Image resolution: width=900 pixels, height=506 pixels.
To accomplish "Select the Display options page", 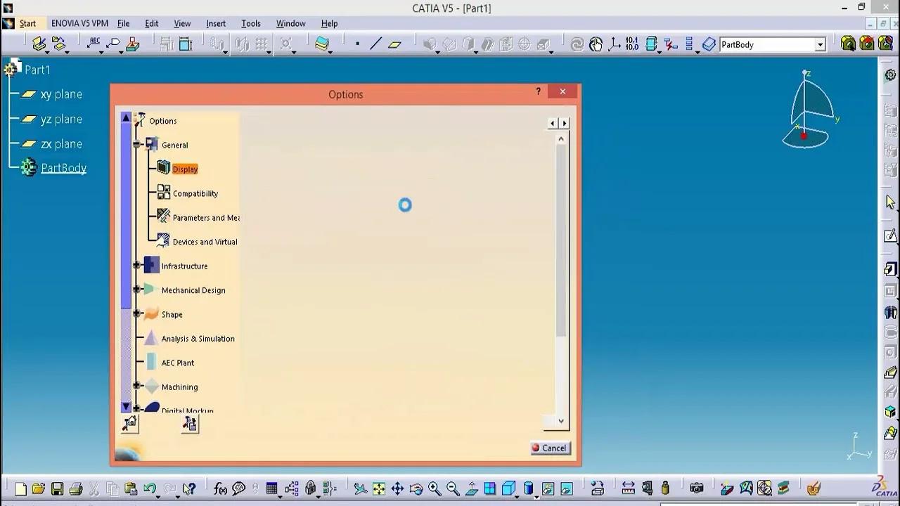I will [x=185, y=169].
